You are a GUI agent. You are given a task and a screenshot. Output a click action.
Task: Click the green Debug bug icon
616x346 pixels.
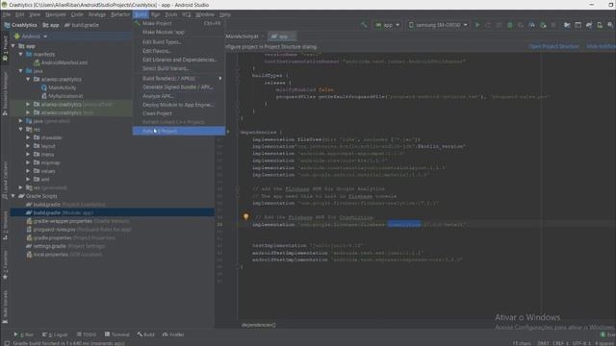510,25
